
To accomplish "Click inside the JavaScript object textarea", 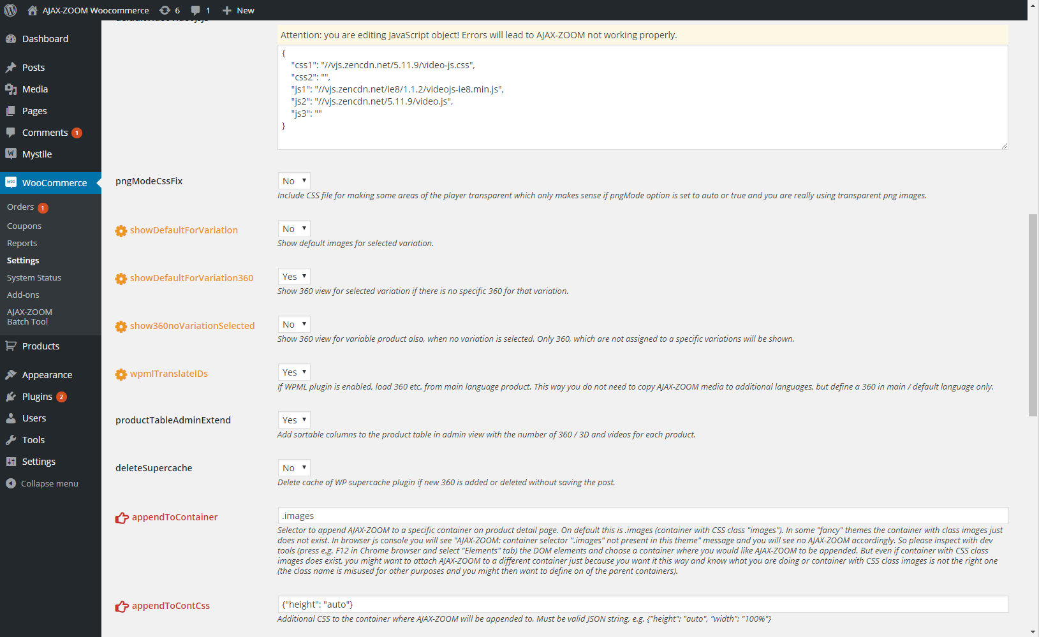I will click(x=643, y=98).
